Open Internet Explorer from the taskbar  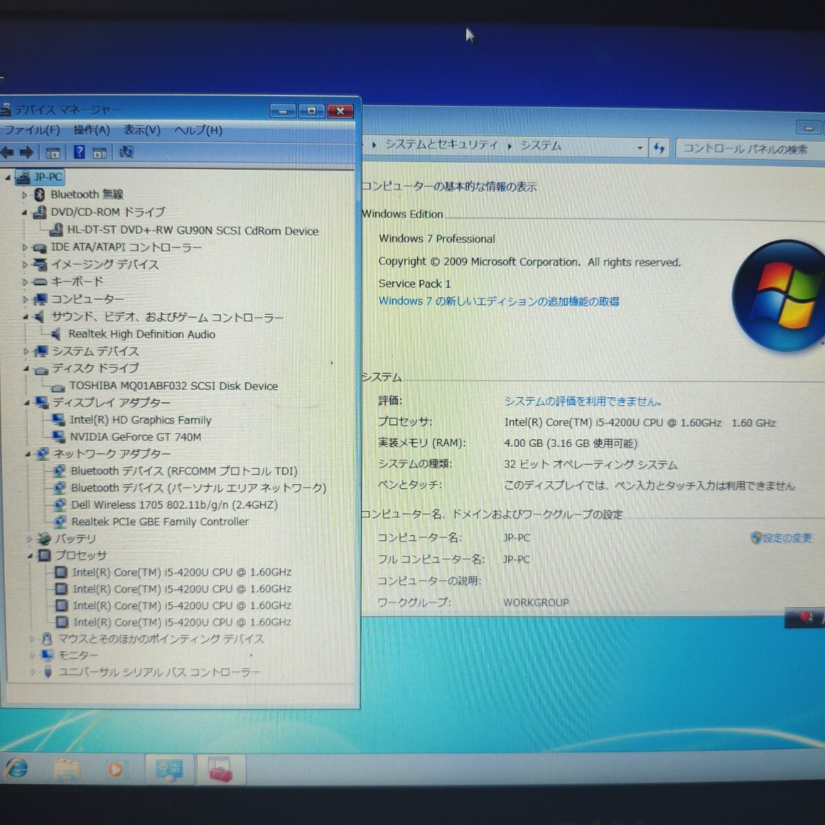tap(16, 767)
